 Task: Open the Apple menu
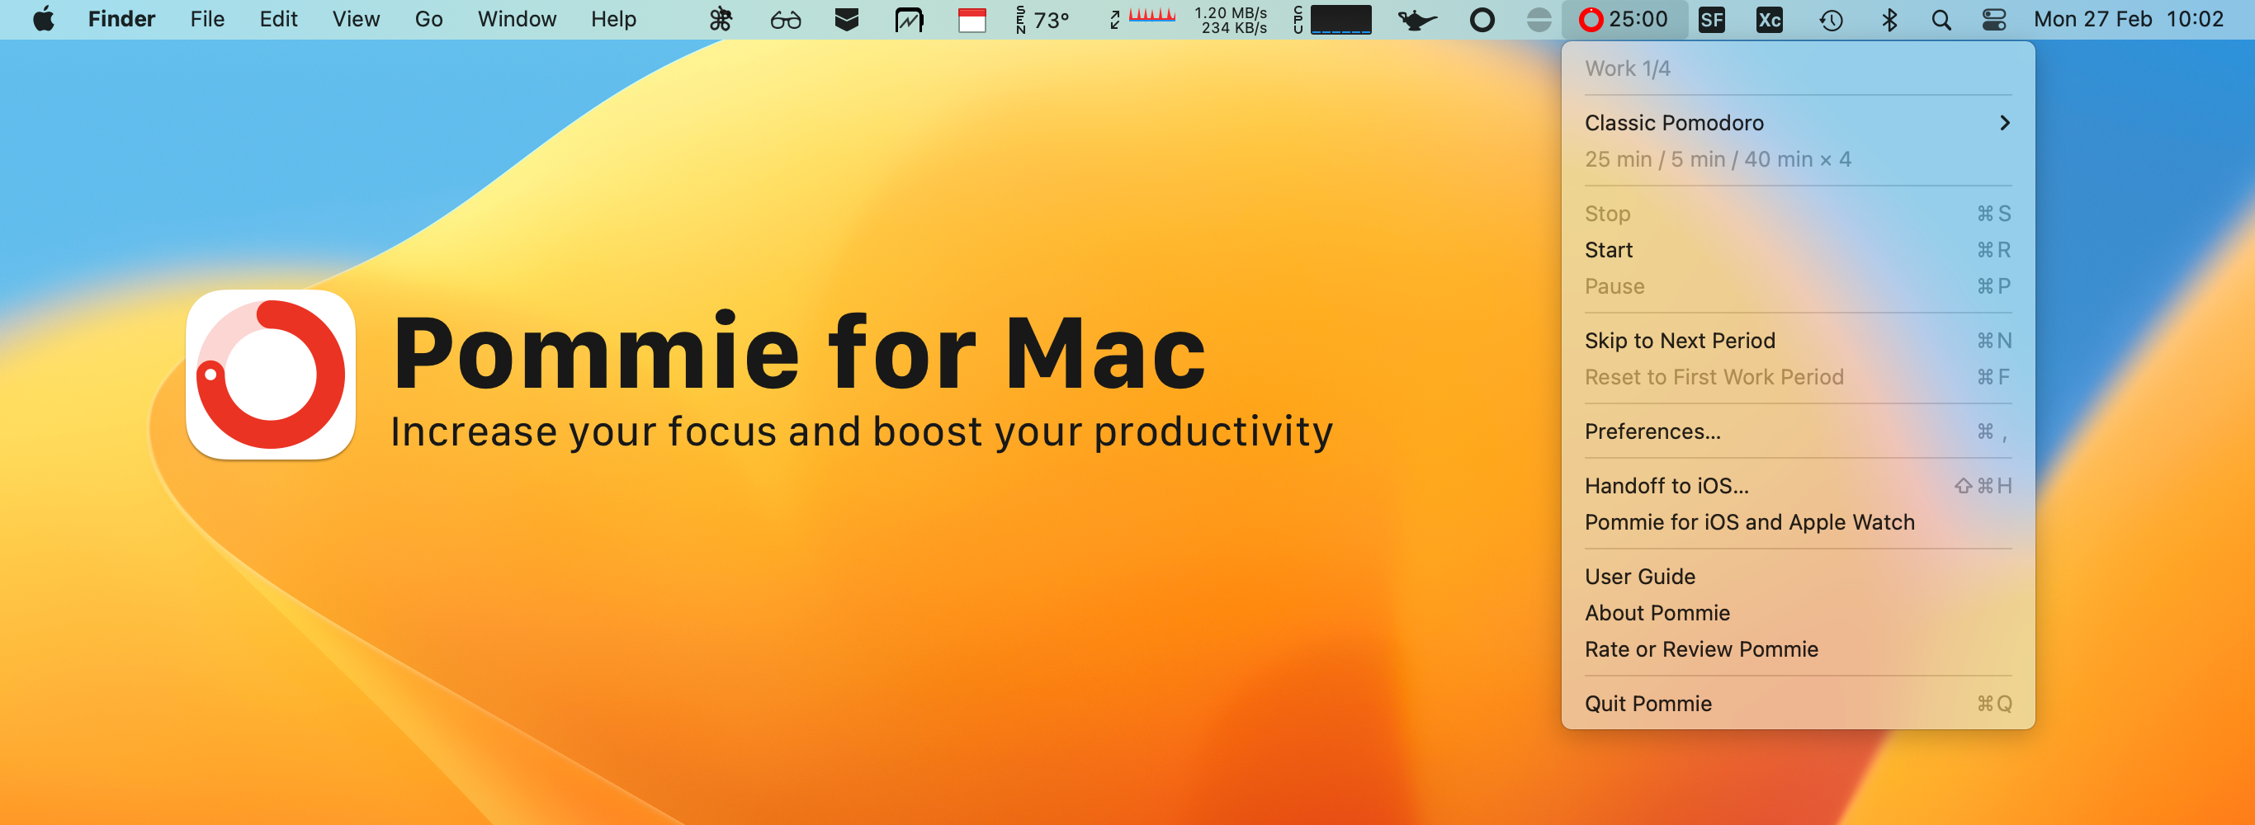[x=43, y=19]
